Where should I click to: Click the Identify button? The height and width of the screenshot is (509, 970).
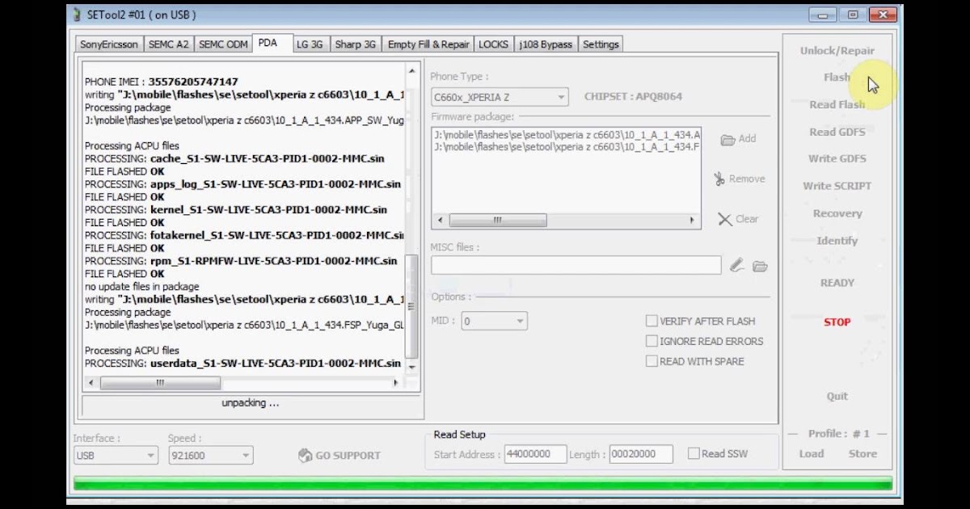[837, 241]
